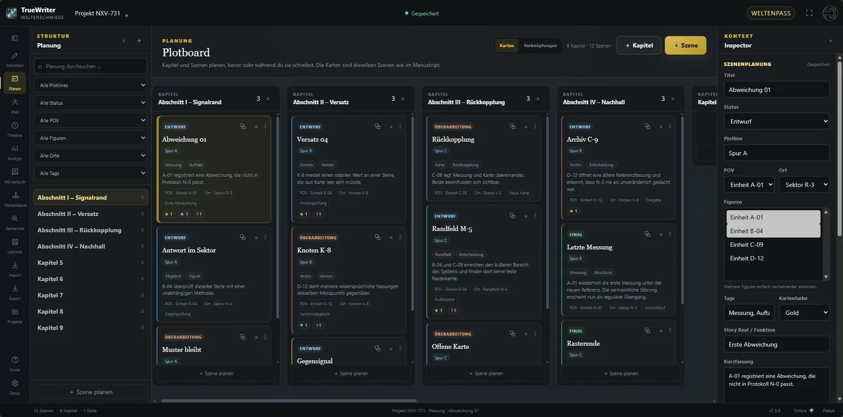Open the Import sidebar section
The width and height of the screenshot is (843, 417).
(15, 269)
